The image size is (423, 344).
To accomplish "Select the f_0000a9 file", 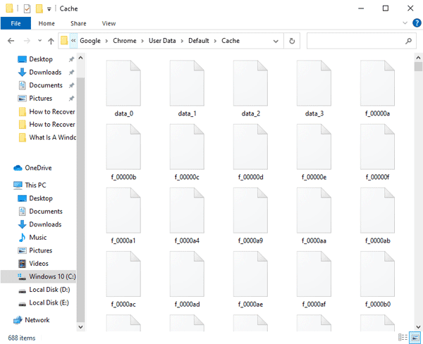I will pyautogui.click(x=250, y=216).
